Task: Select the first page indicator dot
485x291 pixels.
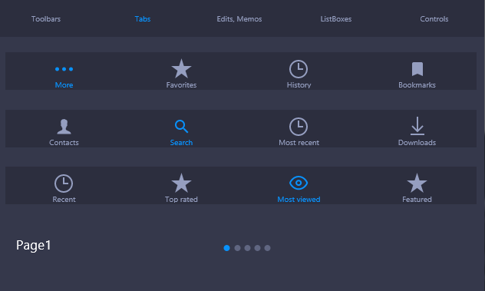Action: [x=226, y=248]
